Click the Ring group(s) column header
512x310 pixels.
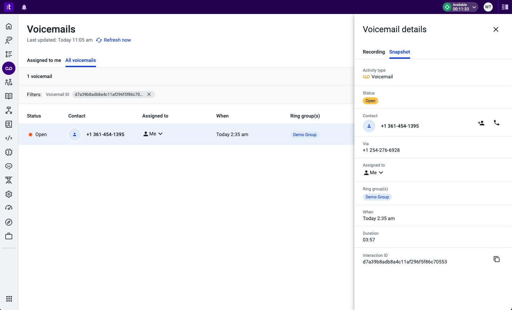point(305,116)
